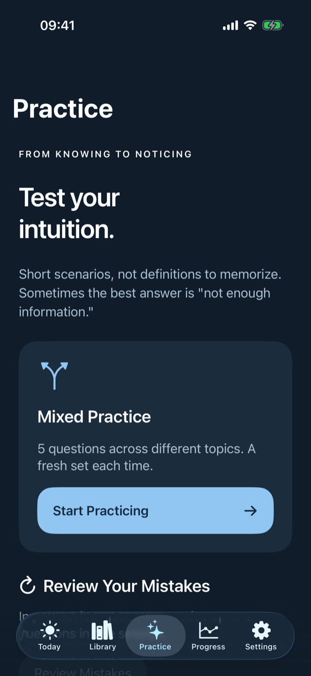Tap the Practice sparkle icon in tab bar
311x676 pixels.
[x=155, y=630]
